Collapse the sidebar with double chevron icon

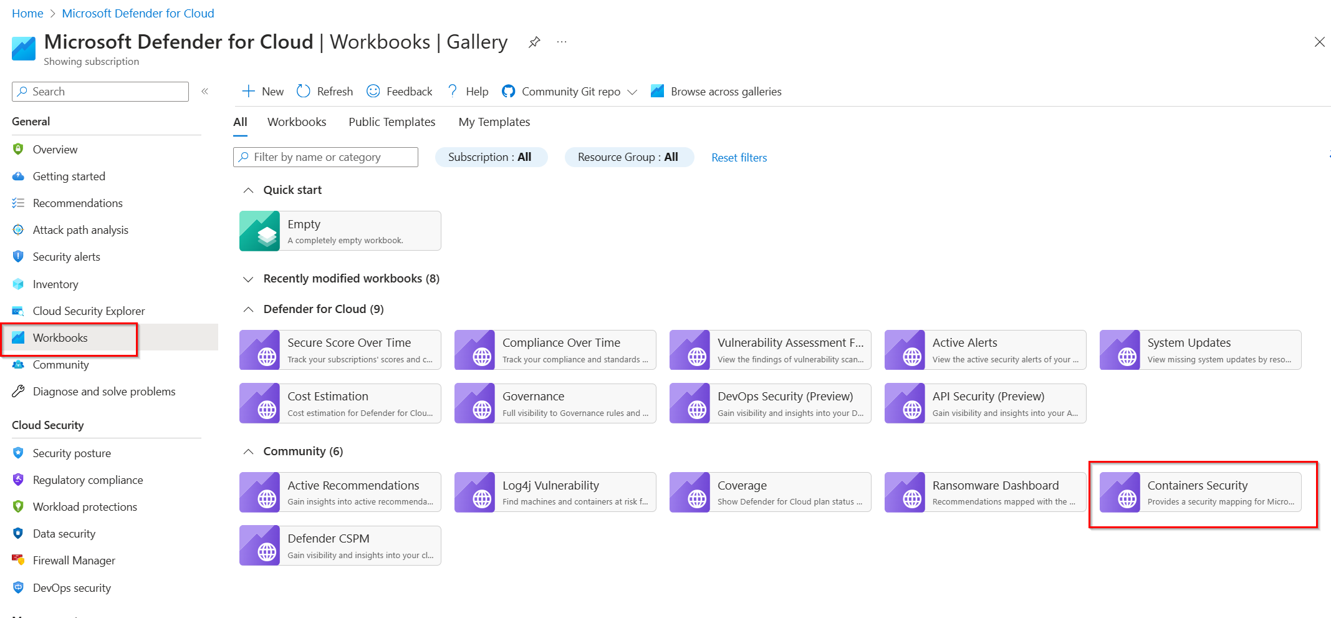point(204,92)
